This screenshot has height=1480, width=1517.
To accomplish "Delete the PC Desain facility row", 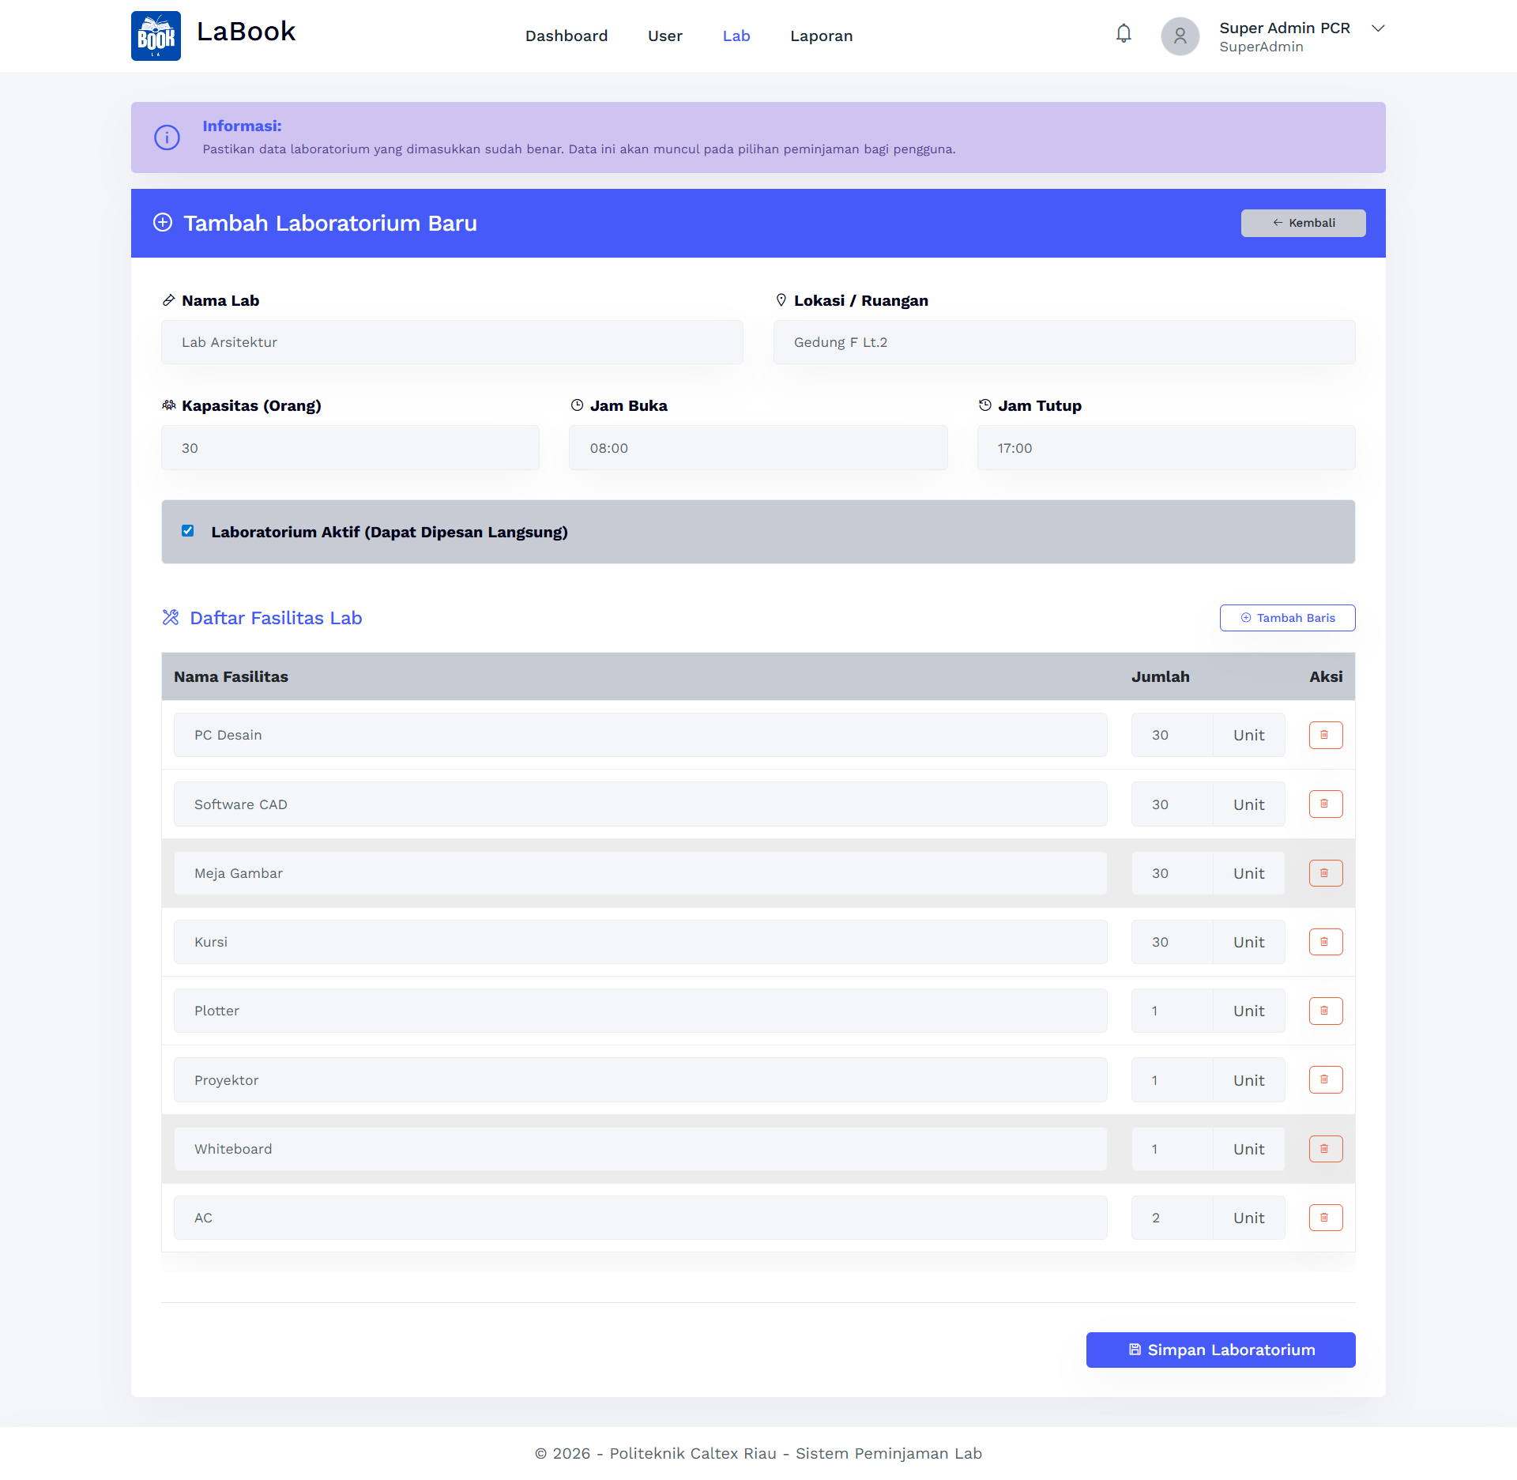I will point(1326,735).
